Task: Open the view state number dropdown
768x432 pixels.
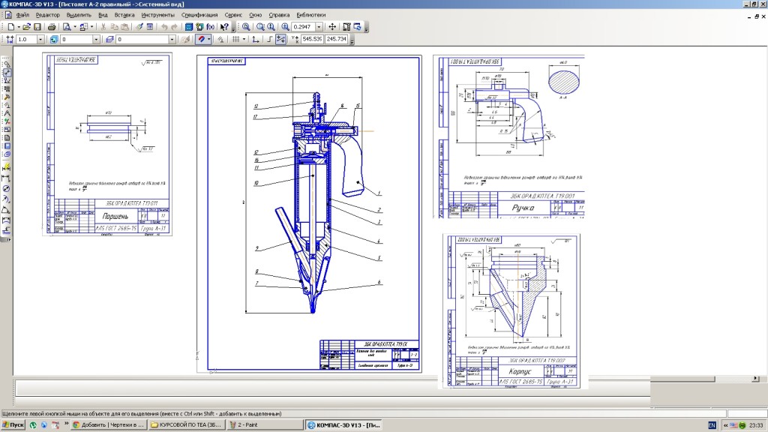Action: [x=96, y=39]
